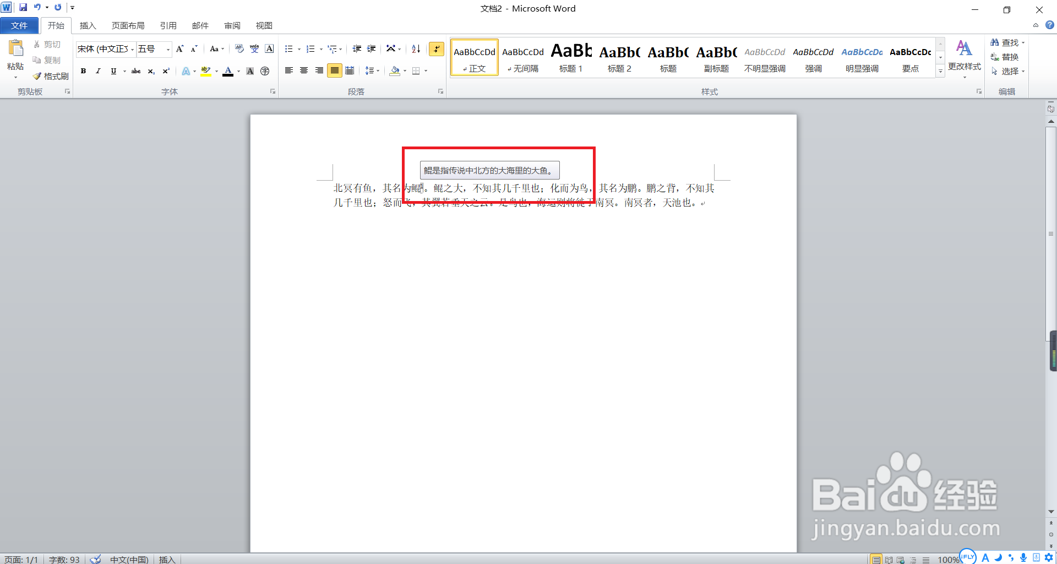Switch to 审阅 (Review) tab

[232, 25]
